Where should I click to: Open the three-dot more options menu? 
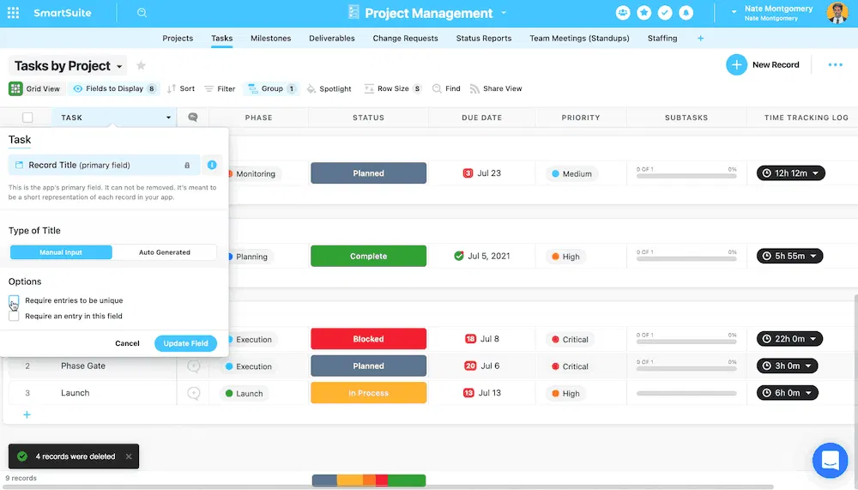[835, 64]
